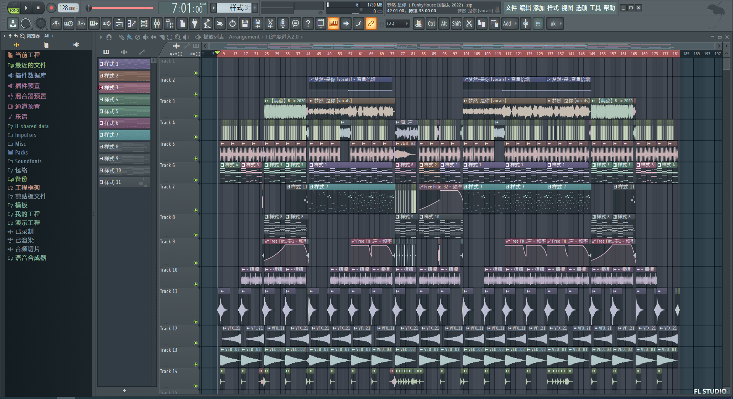Image resolution: width=733 pixels, height=399 pixels.
Task: Open the plugin picker plug icon
Action: pyautogui.click(x=195, y=24)
